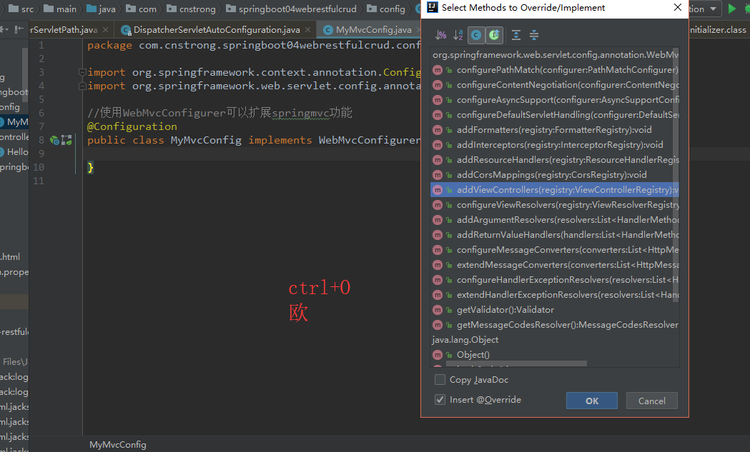Select configurePathMatch method
Image resolution: width=750 pixels, height=452 pixels.
(x=555, y=70)
